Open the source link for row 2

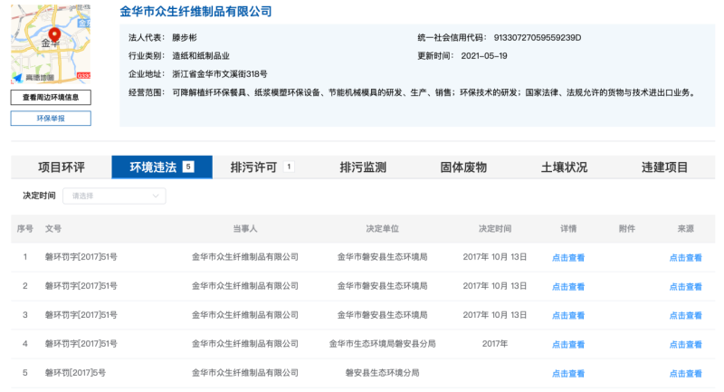coord(685,287)
